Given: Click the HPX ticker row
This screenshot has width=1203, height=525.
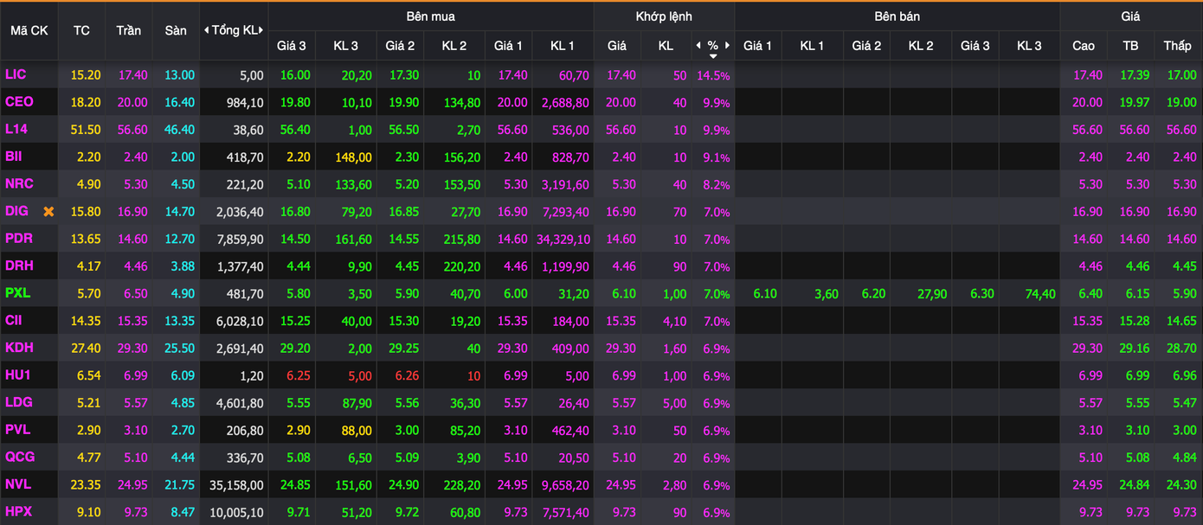Looking at the screenshot, I should tap(18, 512).
